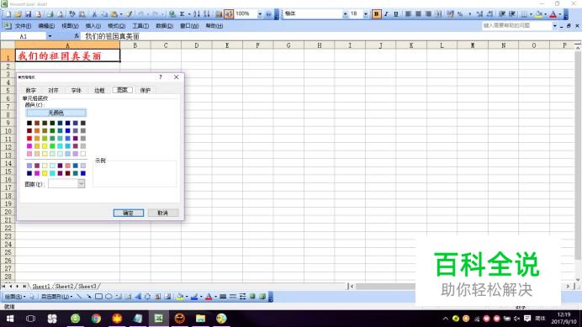Click the dialog help question mark
This screenshot has width=582, height=327.
(x=161, y=76)
